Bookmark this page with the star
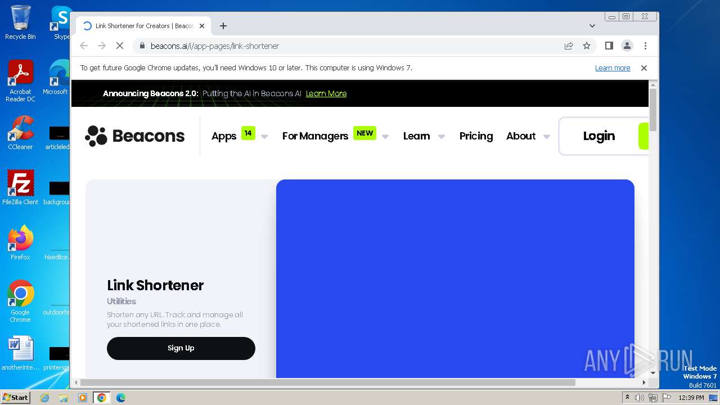Viewport: 720px width, 405px height. click(587, 46)
